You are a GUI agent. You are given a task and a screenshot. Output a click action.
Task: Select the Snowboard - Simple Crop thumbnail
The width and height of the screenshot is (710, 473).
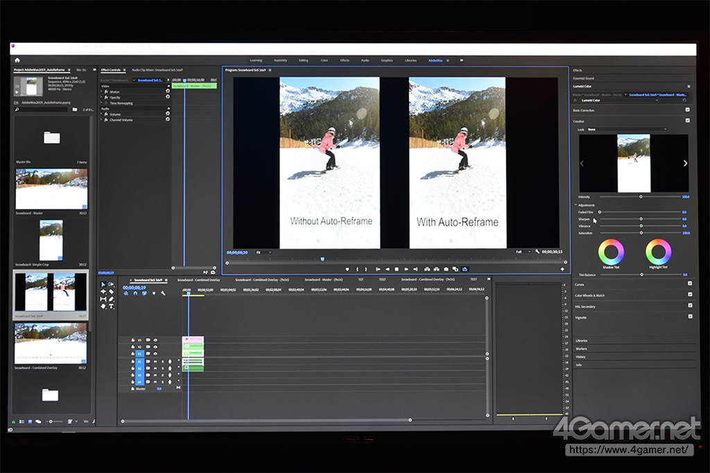coord(51,239)
